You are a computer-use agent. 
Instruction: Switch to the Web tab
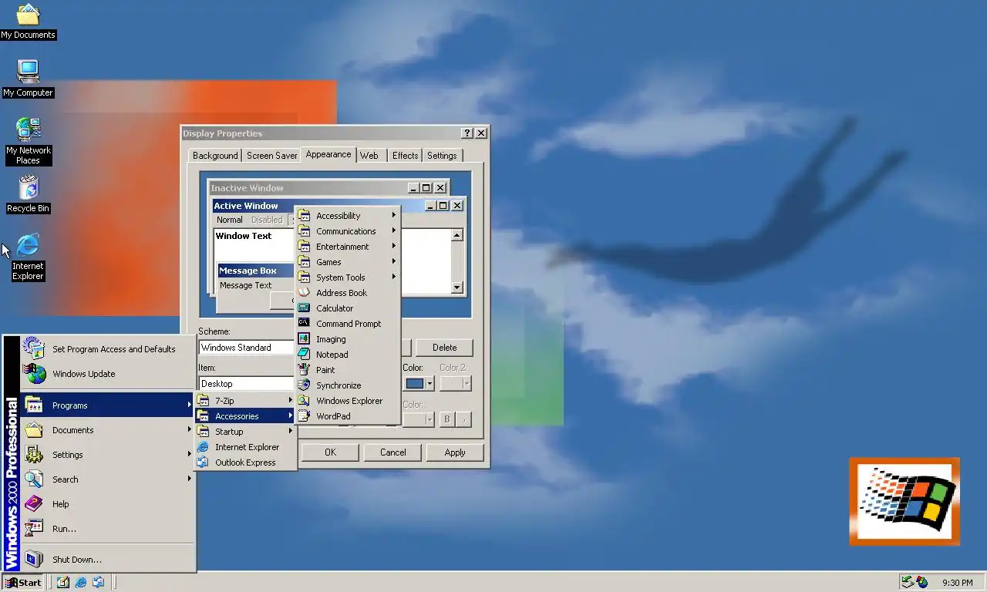pyautogui.click(x=369, y=156)
